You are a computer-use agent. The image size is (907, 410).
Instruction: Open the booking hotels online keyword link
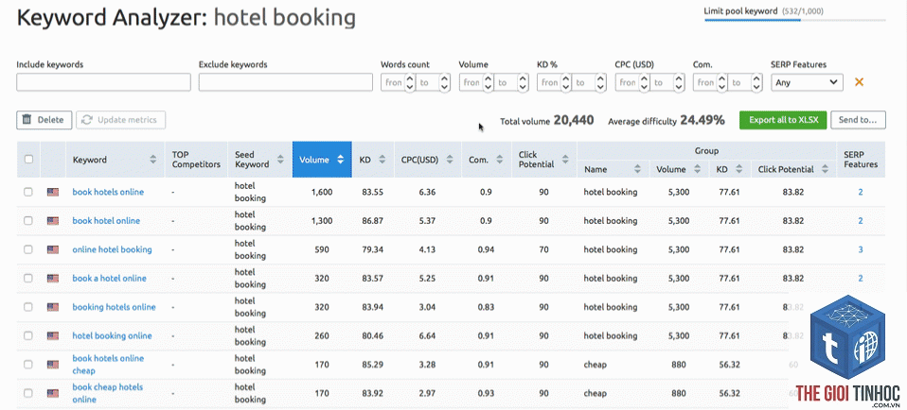click(114, 307)
